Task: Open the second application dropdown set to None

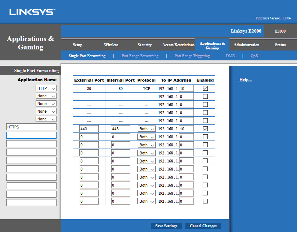Action: coord(46,96)
